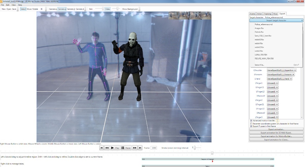This screenshot has width=305, height=167.
Task: Click the Frame number input field
Action: 154,148
